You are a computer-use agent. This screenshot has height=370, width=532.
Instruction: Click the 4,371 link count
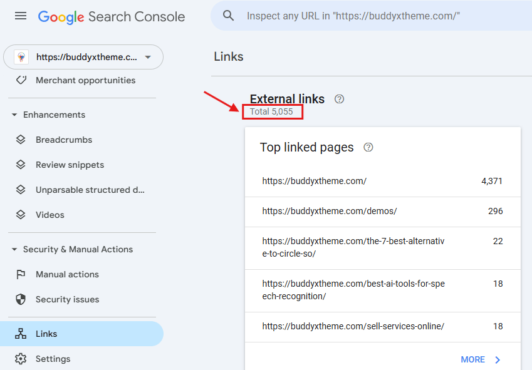point(492,182)
